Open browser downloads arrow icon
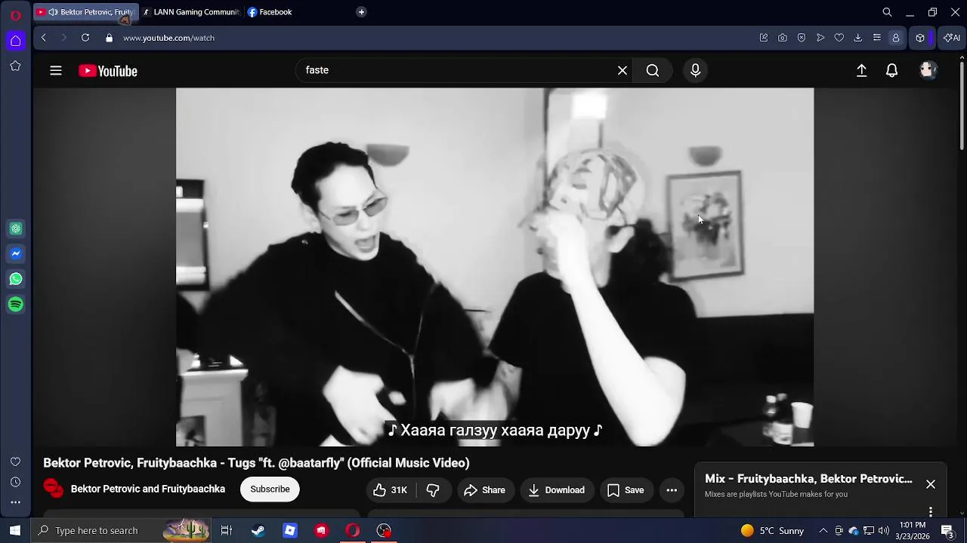The height and width of the screenshot is (543, 967). [x=858, y=38]
